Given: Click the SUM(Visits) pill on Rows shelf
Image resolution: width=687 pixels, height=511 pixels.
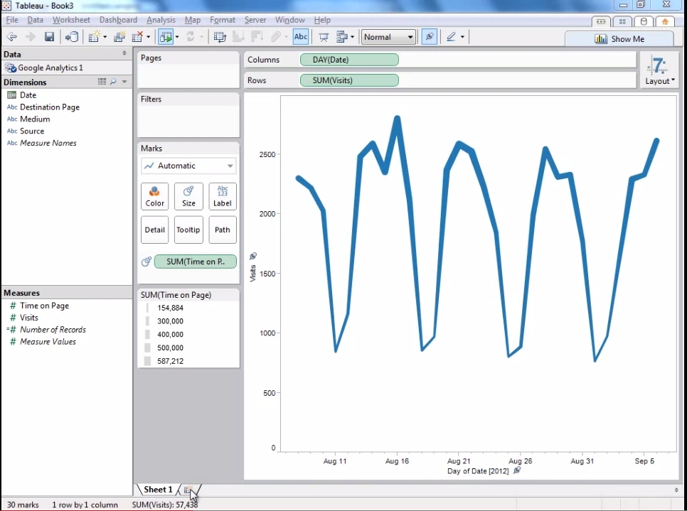Looking at the screenshot, I should [x=349, y=80].
